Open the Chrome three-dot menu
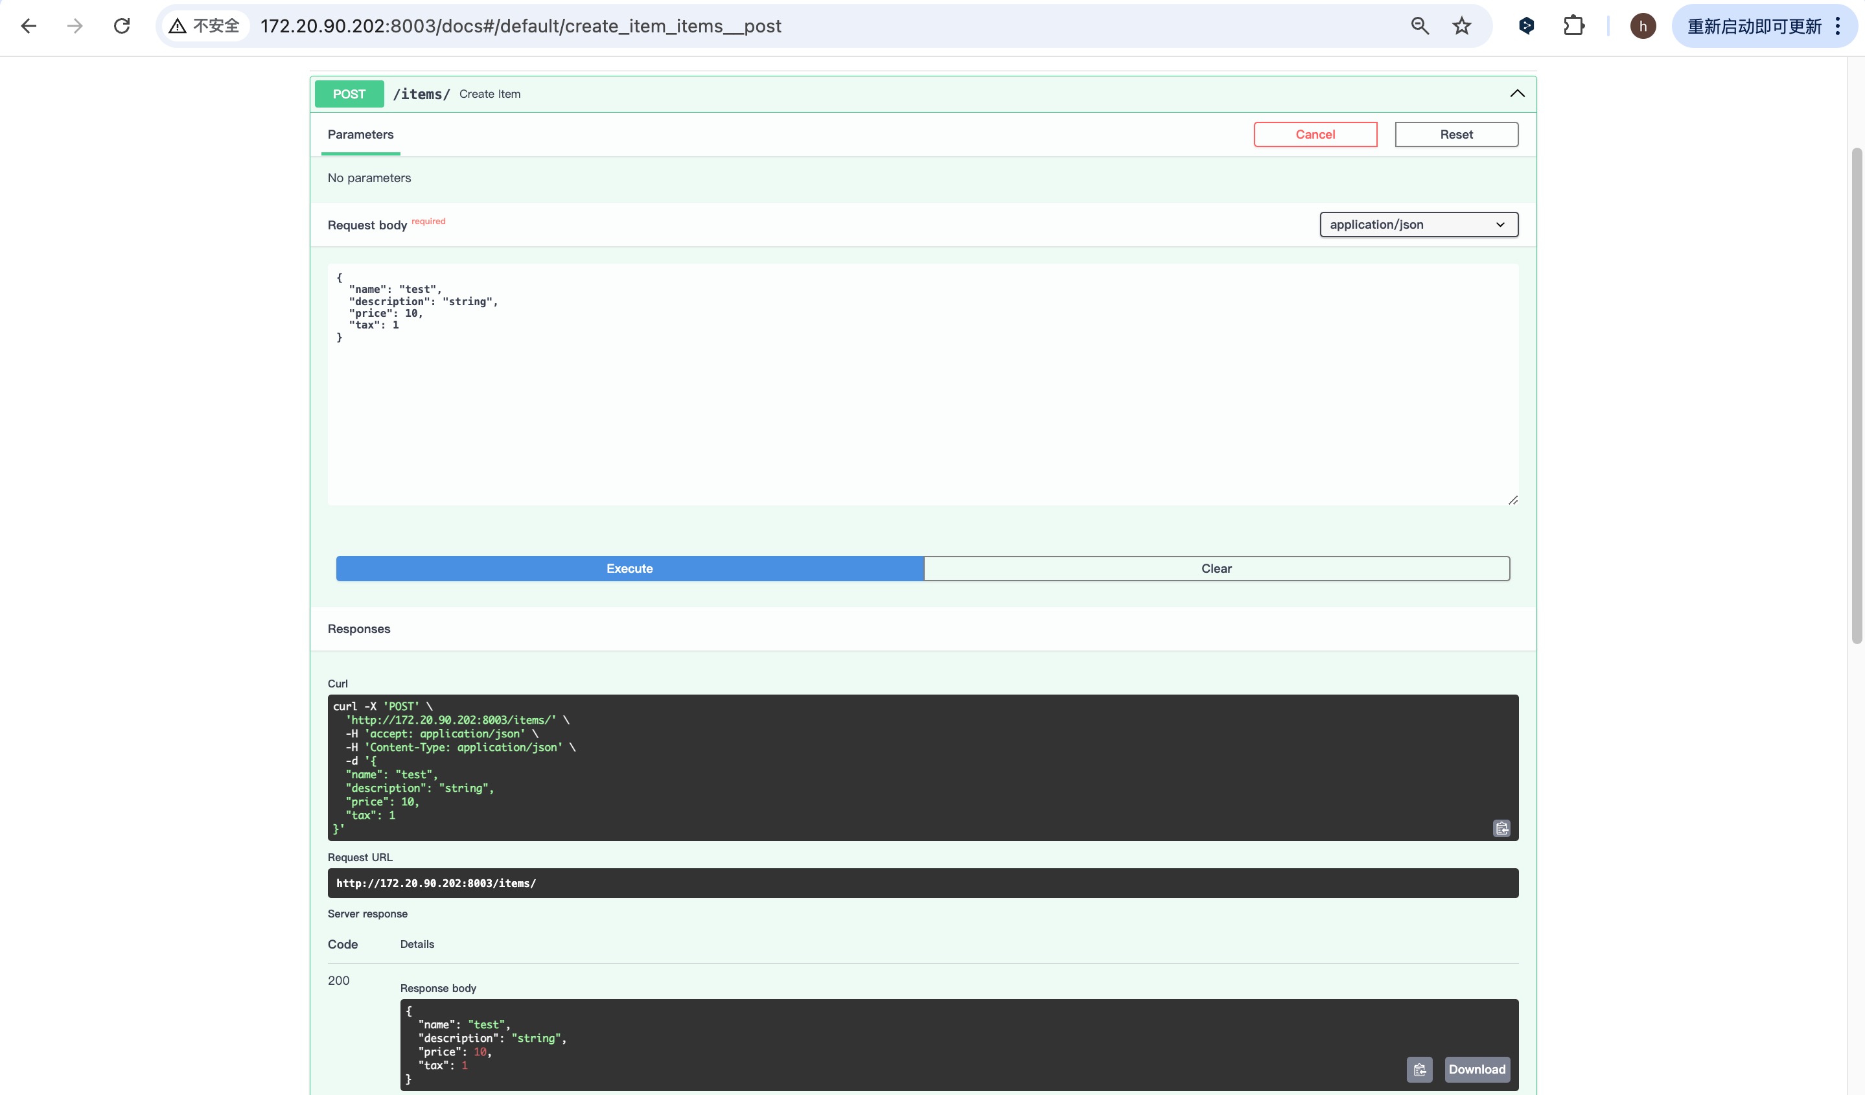The width and height of the screenshot is (1865, 1095). 1838,27
